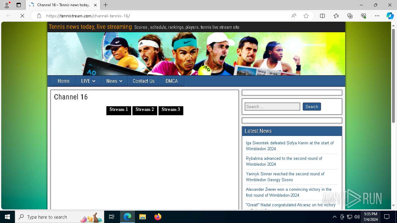Open Task View on taskbar
Image resolution: width=397 pixels, height=223 pixels.
tap(112, 217)
